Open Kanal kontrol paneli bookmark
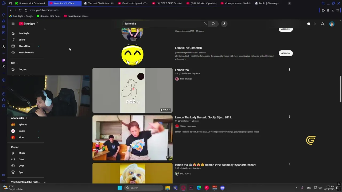The height and width of the screenshot is (192, 342). point(76,16)
